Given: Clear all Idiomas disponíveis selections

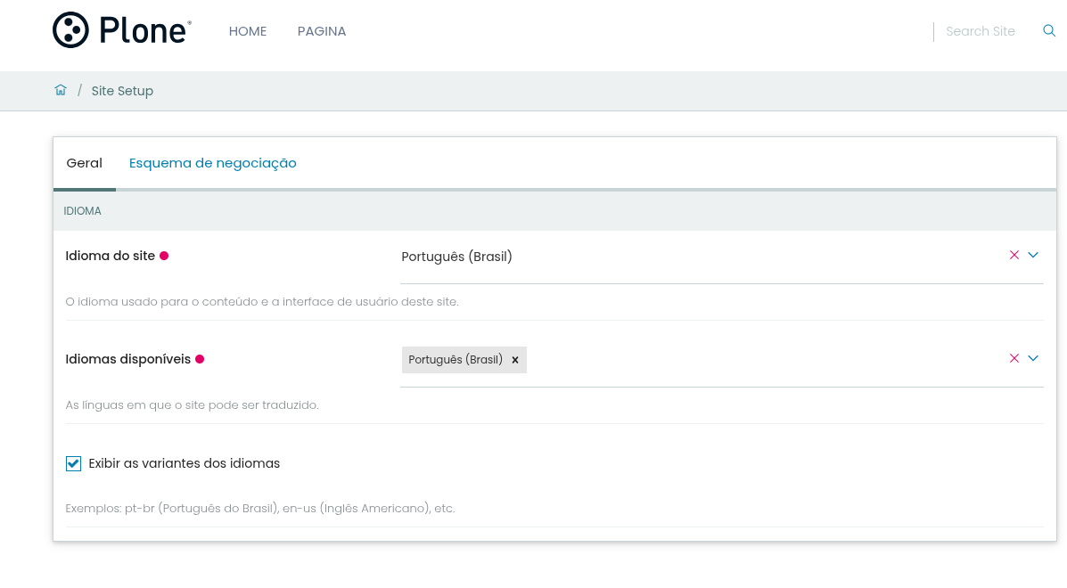Looking at the screenshot, I should (x=1014, y=358).
